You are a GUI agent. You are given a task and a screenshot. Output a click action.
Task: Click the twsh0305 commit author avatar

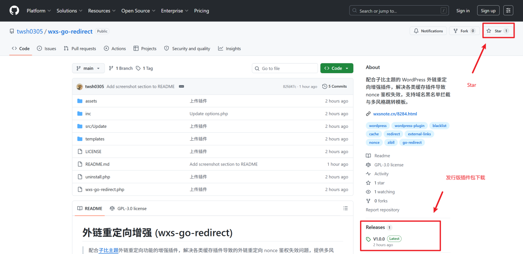point(80,86)
